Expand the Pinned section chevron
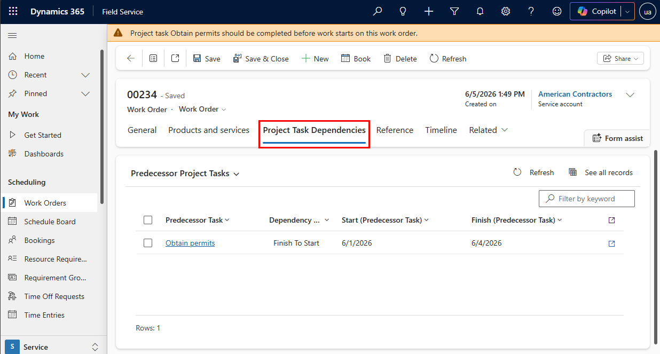The height and width of the screenshot is (354, 660). (x=85, y=94)
